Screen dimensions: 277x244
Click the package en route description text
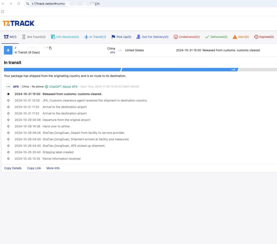[x=65, y=76]
